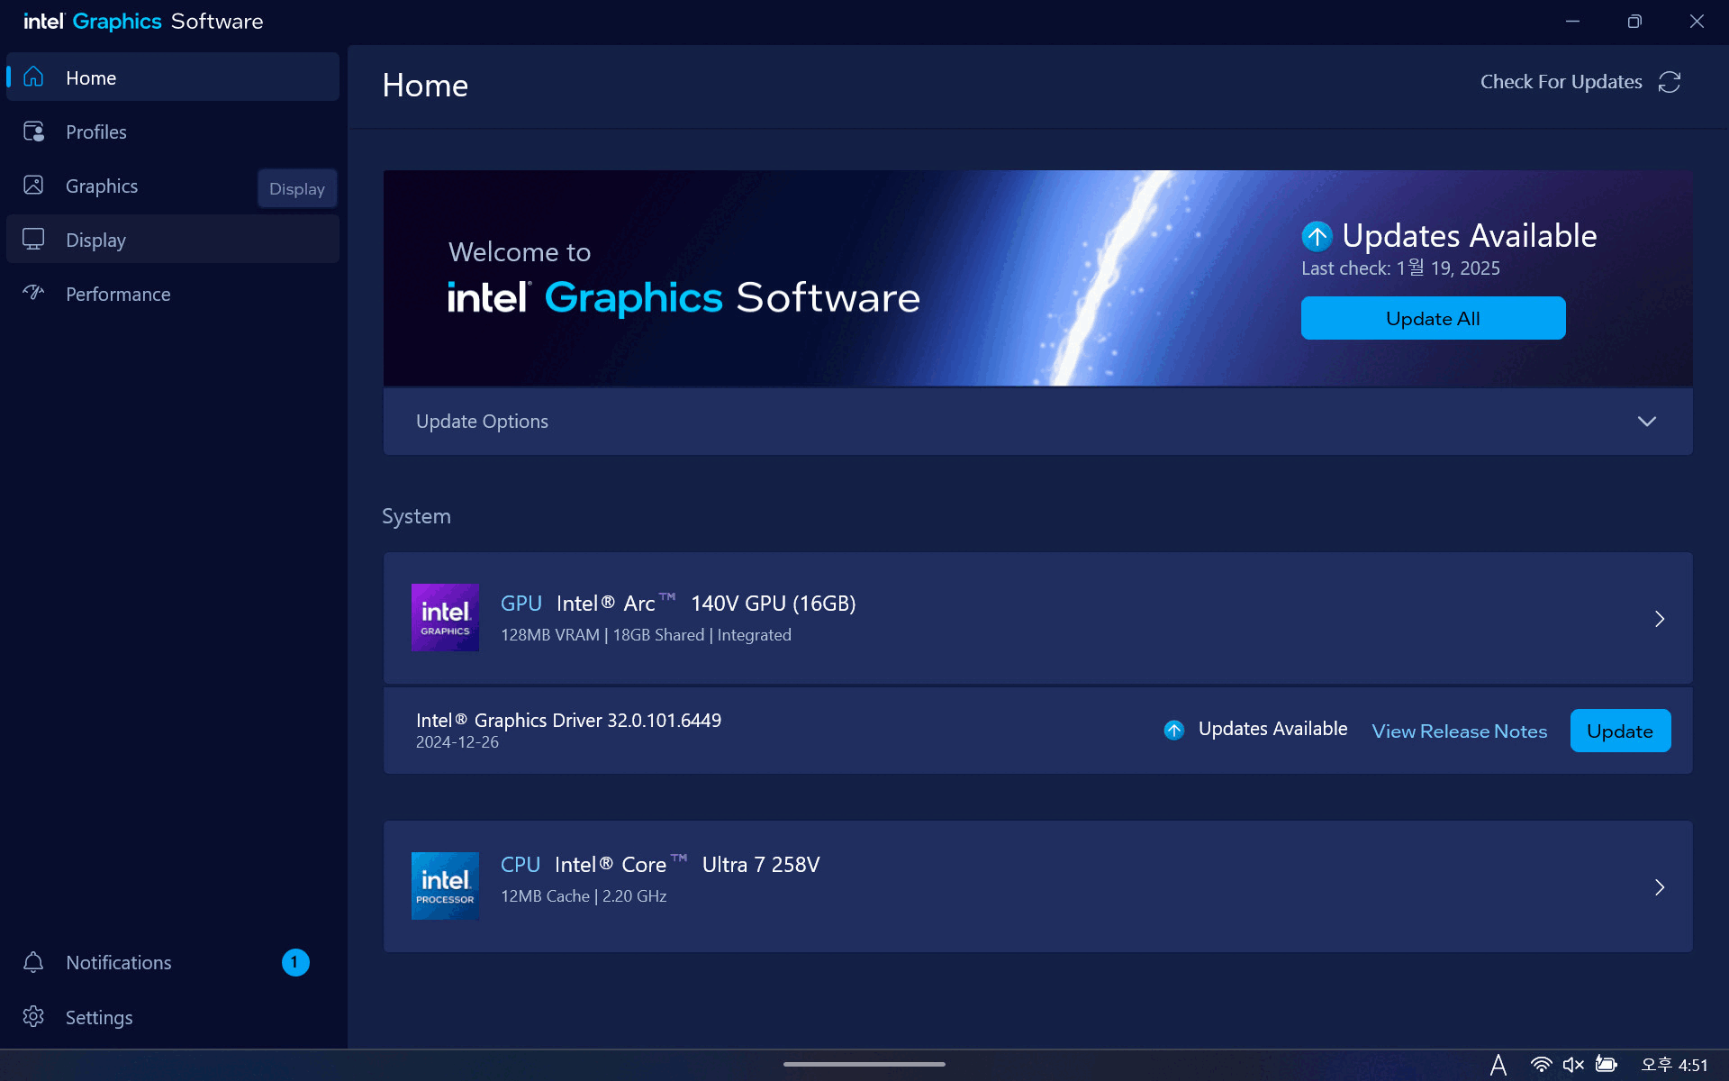The height and width of the screenshot is (1081, 1729).
Task: Open the Wi-Fi tray icon
Action: coord(1541,1065)
